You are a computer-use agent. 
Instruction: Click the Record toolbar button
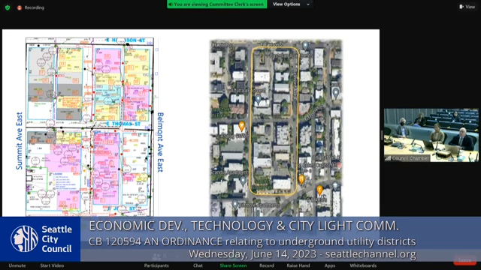[267, 265]
